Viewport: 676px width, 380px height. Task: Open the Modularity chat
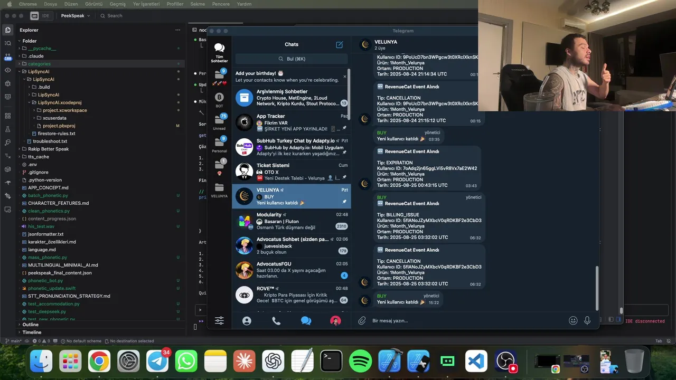click(292, 221)
